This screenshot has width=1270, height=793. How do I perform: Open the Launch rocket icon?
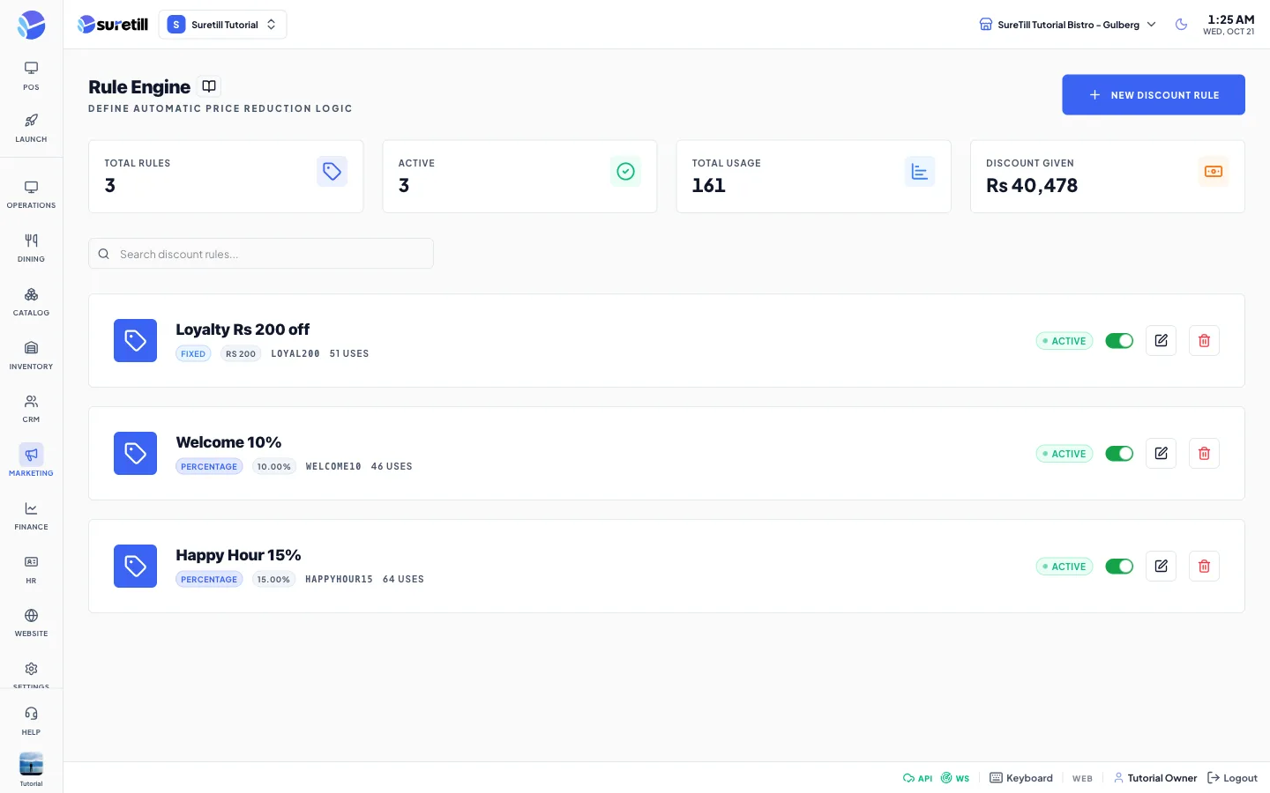(x=31, y=127)
